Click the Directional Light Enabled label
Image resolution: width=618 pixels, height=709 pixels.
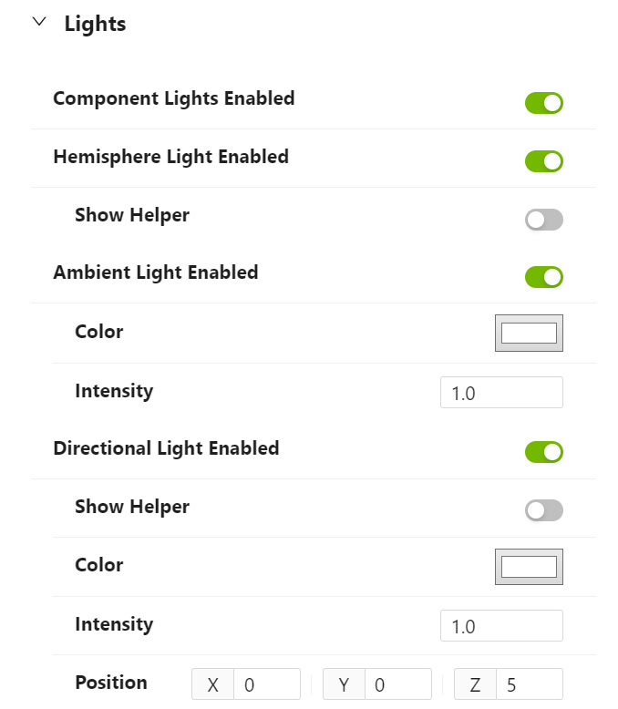(166, 448)
